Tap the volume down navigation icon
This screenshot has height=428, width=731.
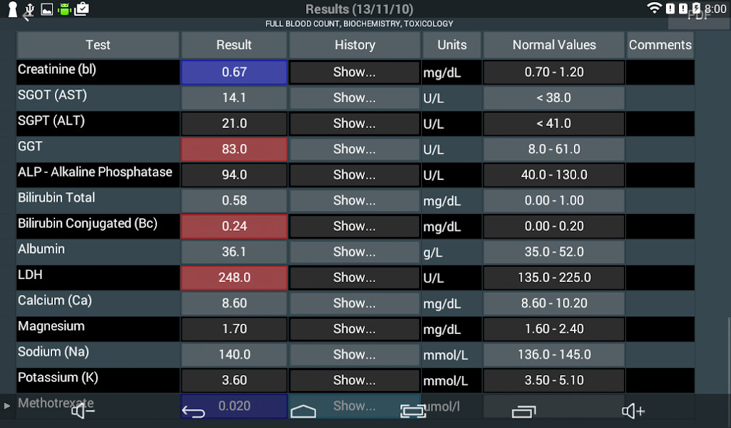point(83,411)
